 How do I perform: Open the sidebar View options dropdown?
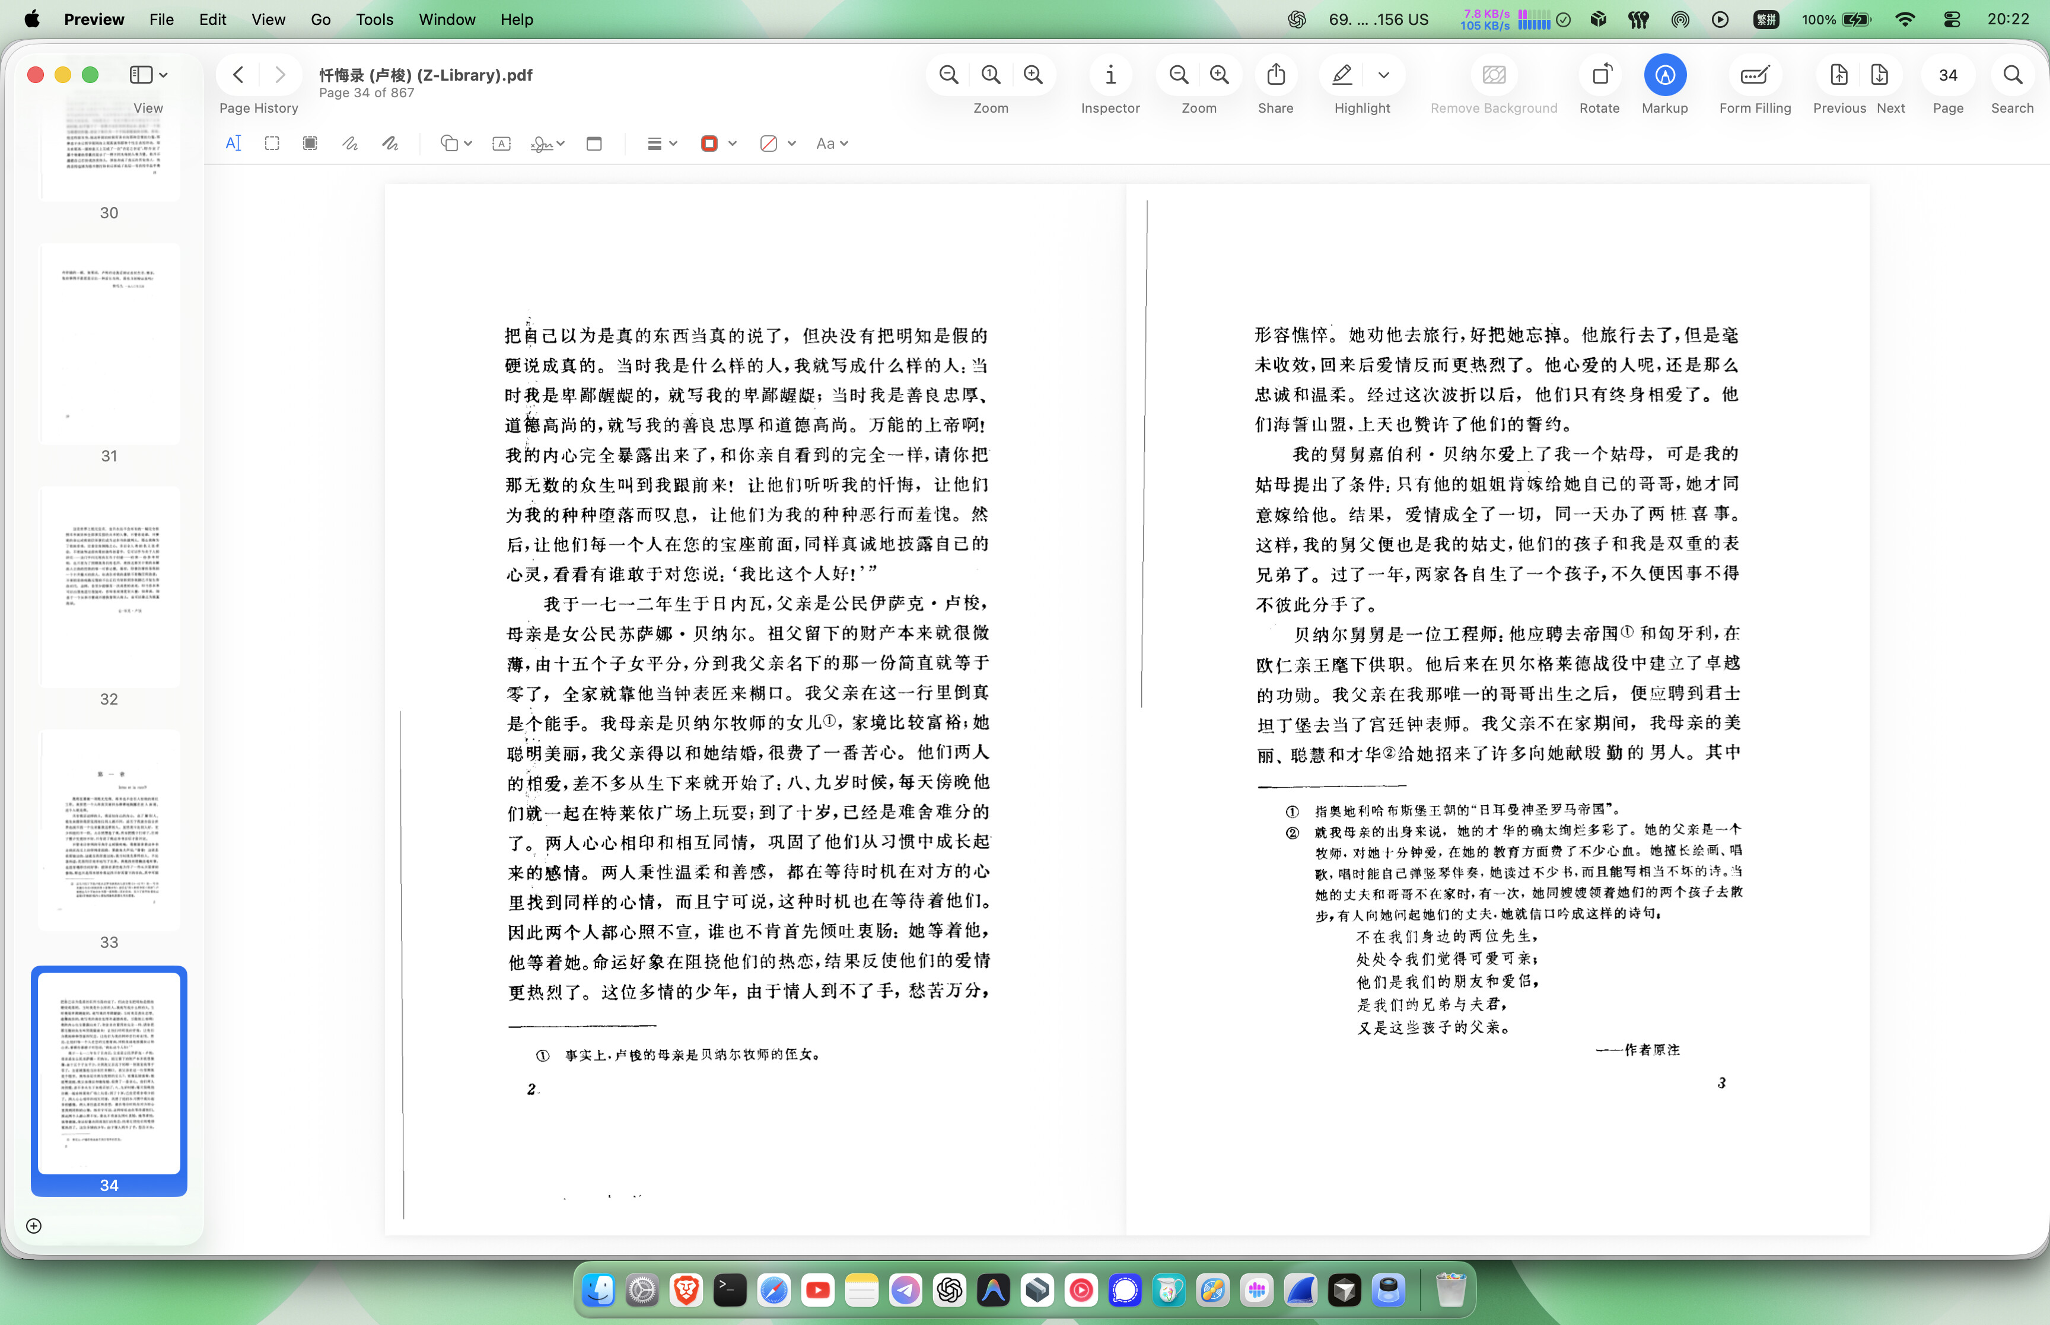(x=148, y=75)
